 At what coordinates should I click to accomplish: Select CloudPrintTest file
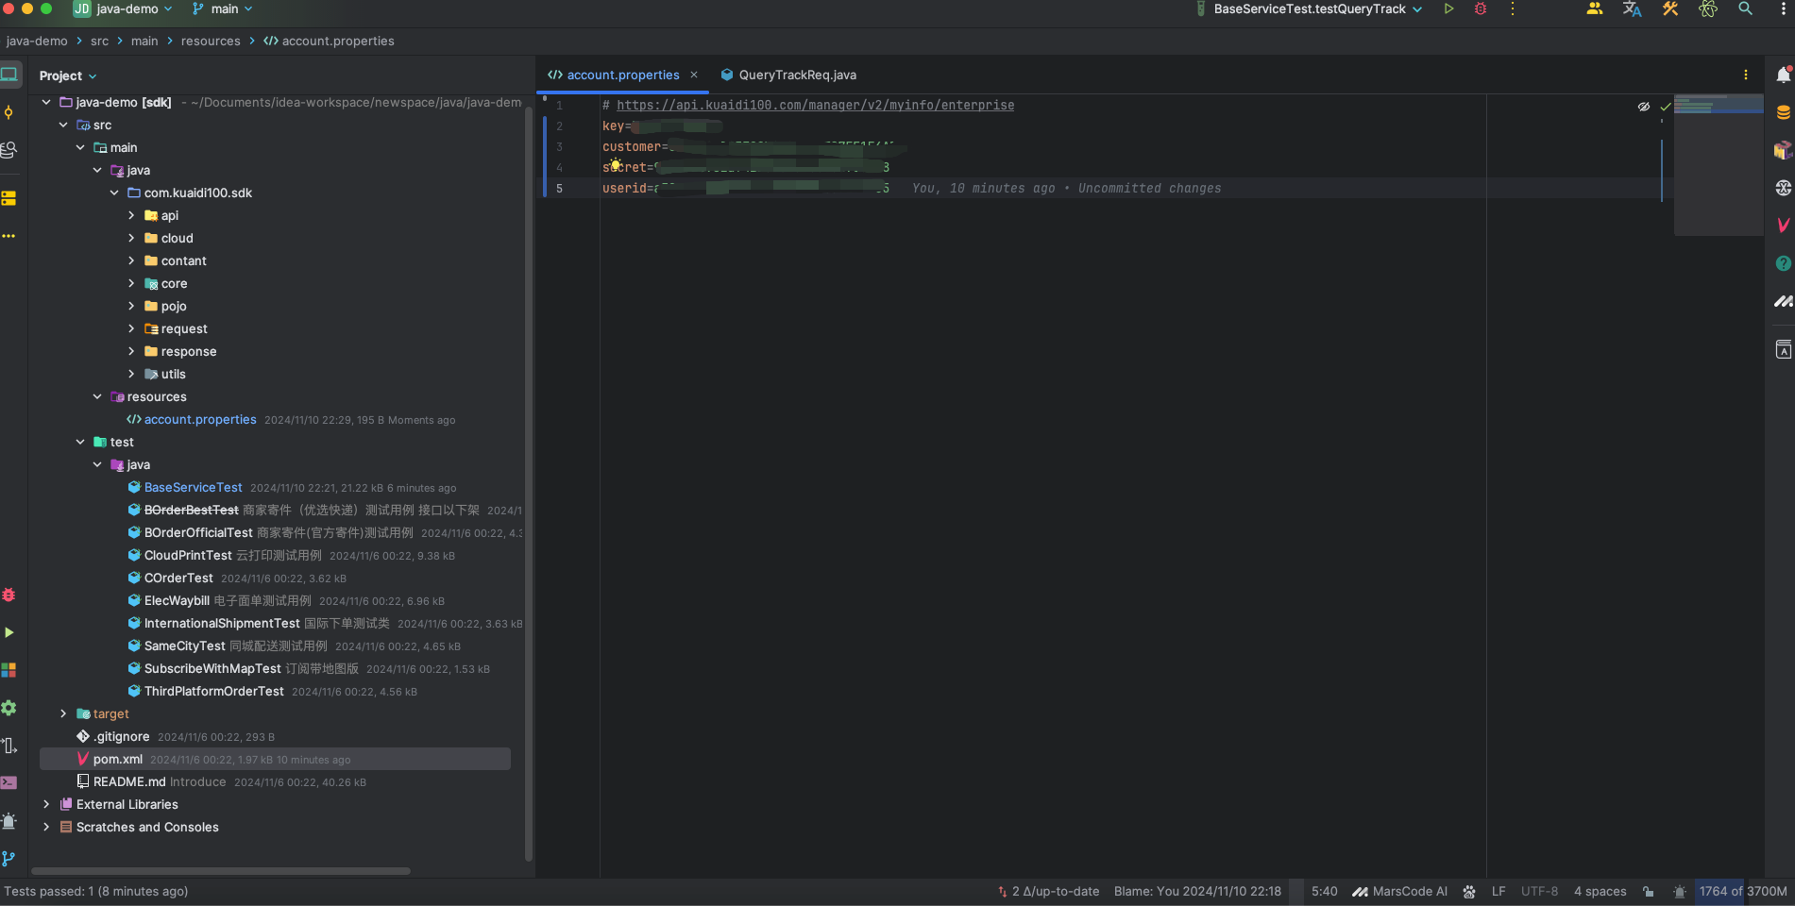point(187,555)
